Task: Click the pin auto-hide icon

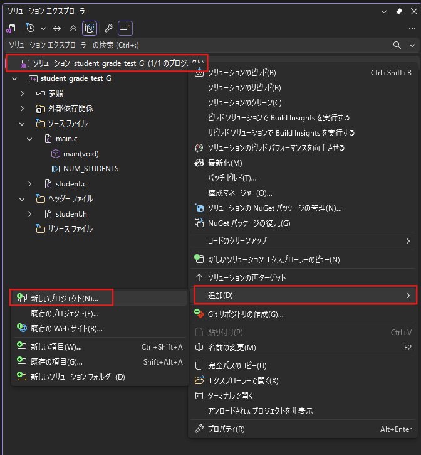Action: 399,11
